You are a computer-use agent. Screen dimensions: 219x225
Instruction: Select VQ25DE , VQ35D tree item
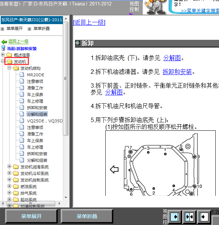tap(45, 121)
